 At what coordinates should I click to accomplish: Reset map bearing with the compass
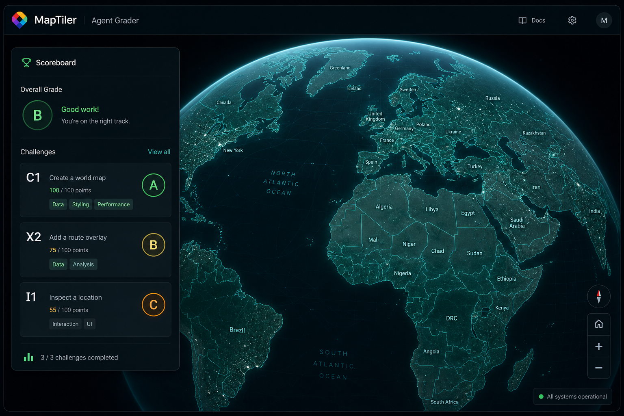point(599,296)
